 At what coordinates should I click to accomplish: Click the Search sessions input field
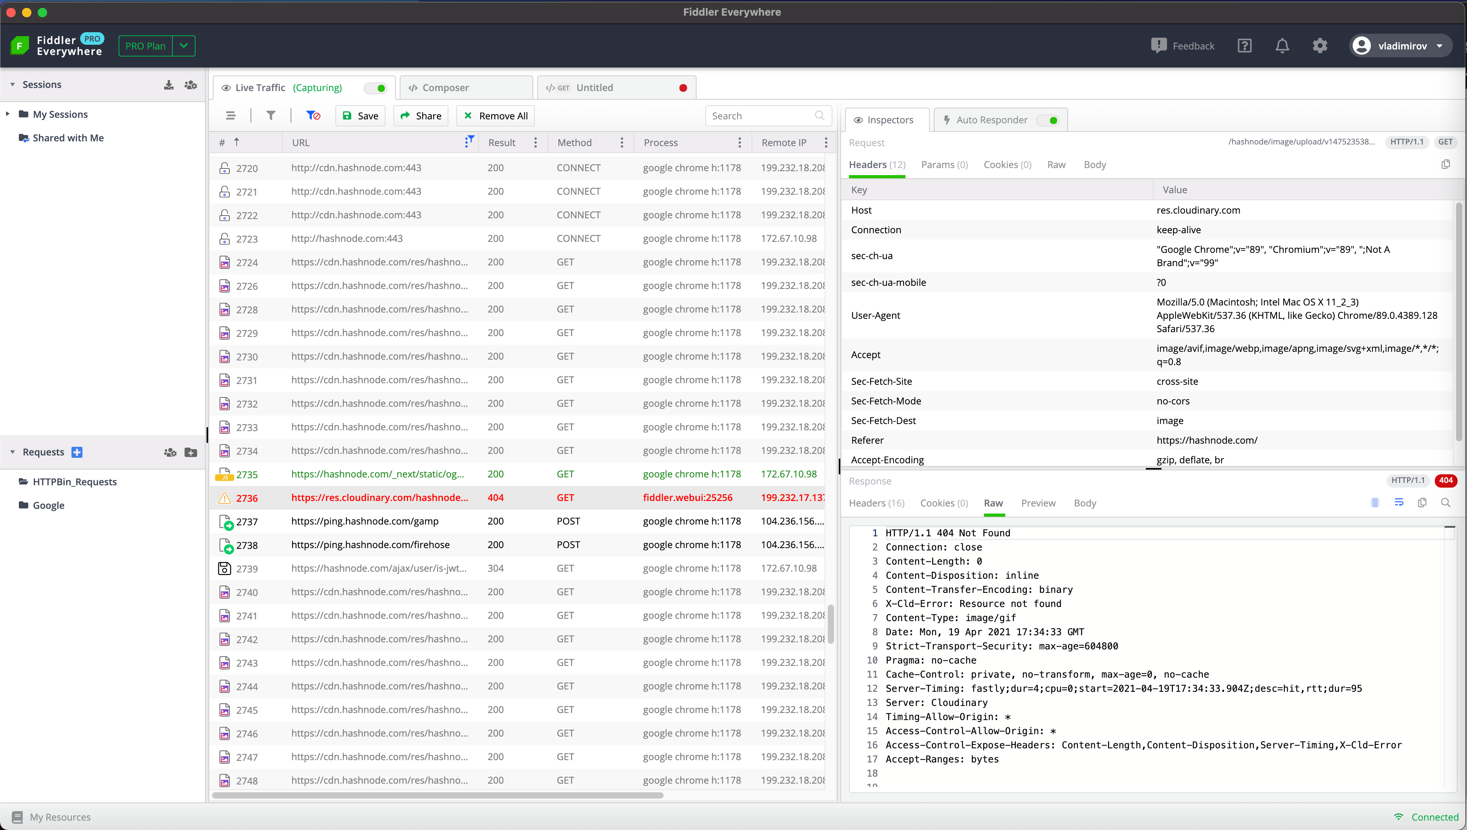pos(768,116)
